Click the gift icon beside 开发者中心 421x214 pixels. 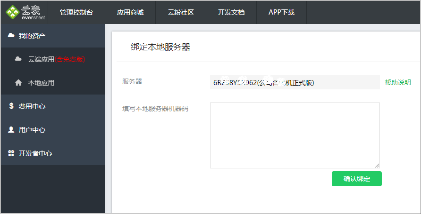click(11, 153)
